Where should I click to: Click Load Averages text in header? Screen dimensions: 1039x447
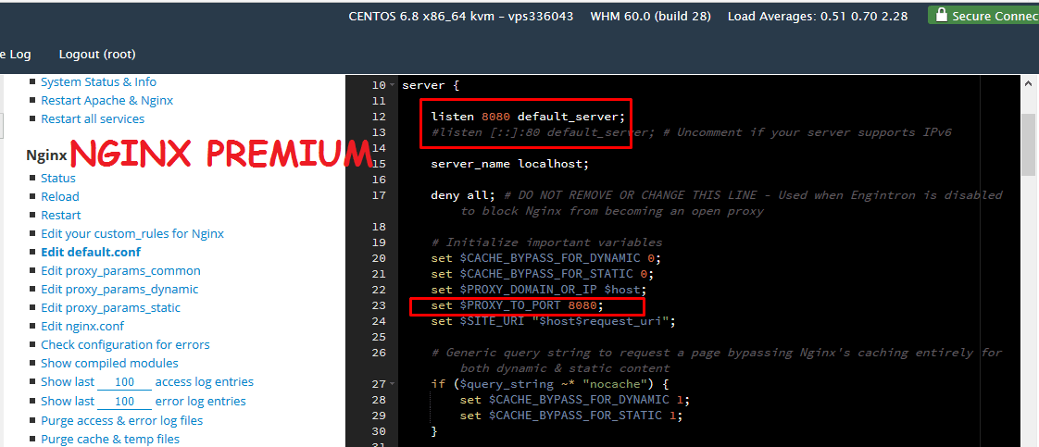click(818, 16)
